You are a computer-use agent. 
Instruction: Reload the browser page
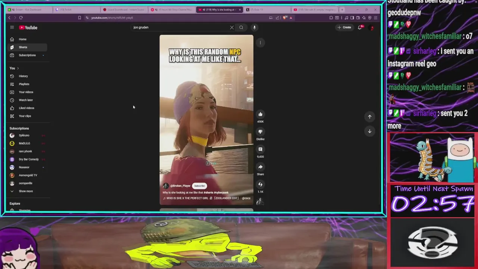pyautogui.click(x=21, y=18)
